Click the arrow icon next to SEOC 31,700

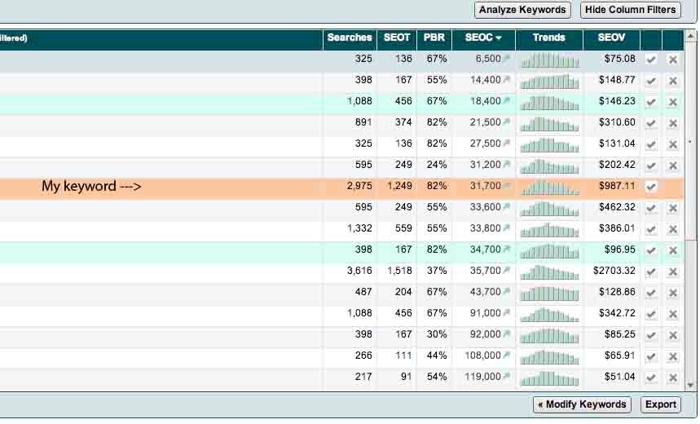(507, 187)
